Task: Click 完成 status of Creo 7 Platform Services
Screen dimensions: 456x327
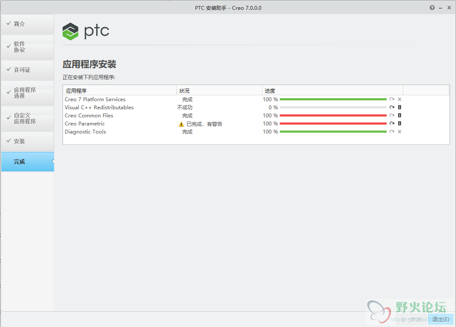Action: (x=187, y=100)
